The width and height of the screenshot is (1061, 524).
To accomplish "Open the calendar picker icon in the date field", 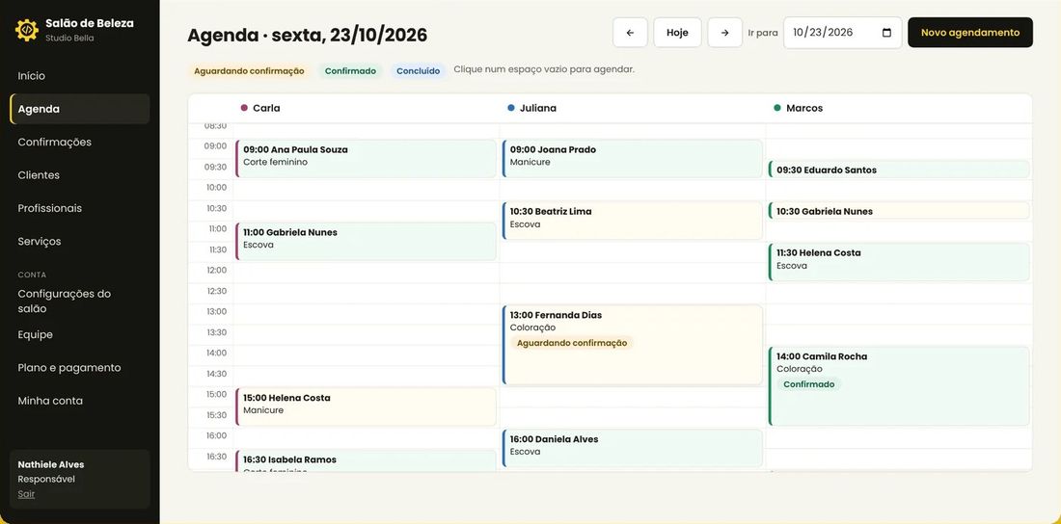I will click(887, 33).
